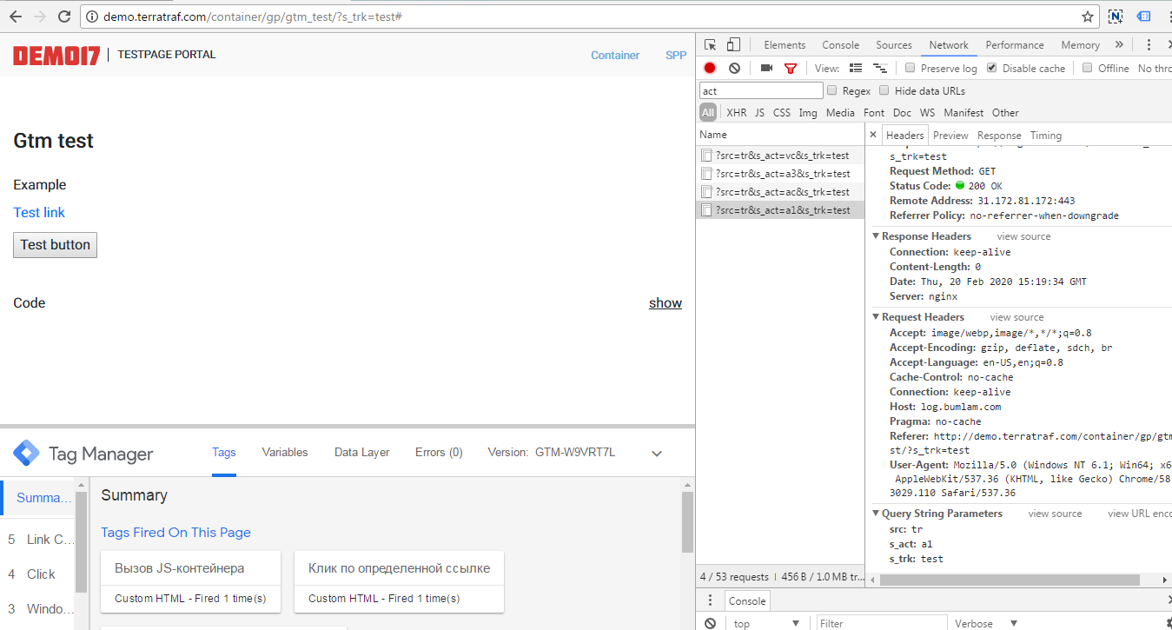Open the Container nav link
This screenshot has width=1172, height=630.
615,55
